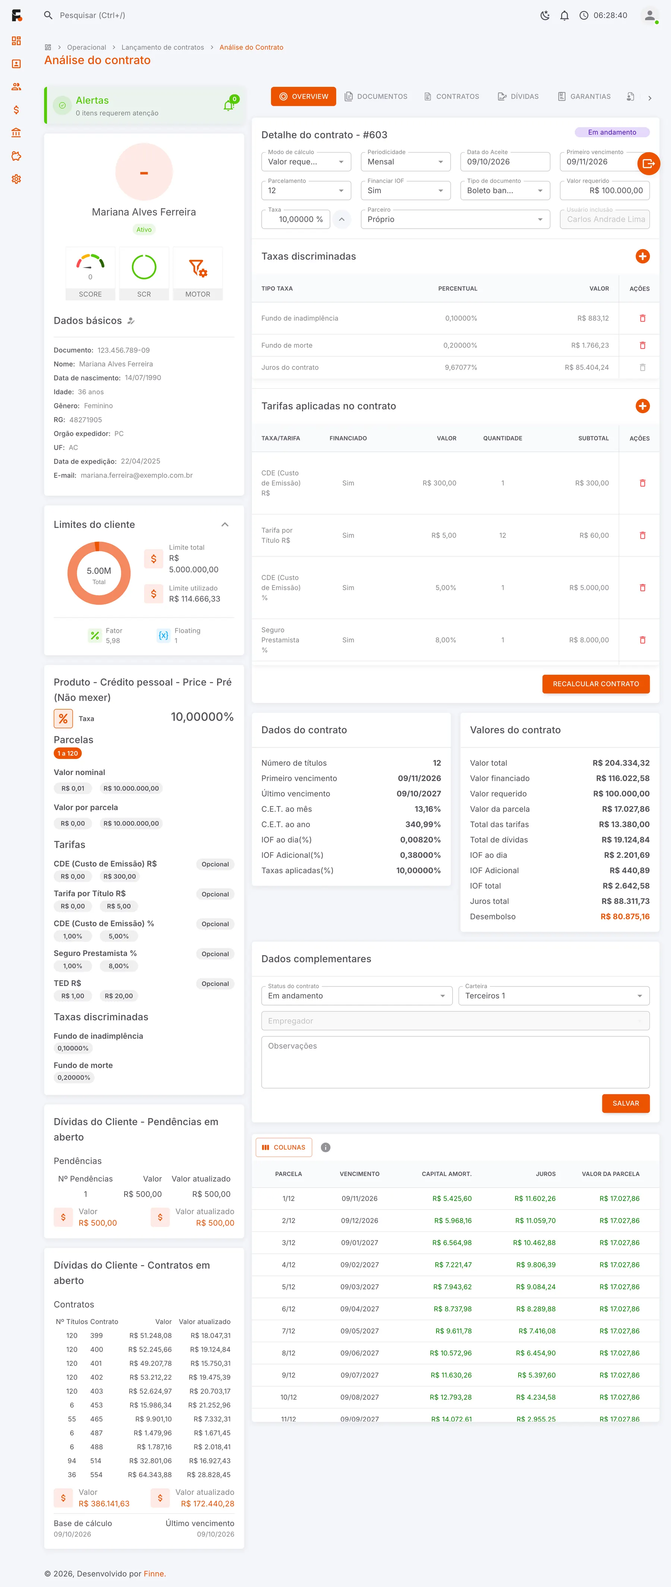Open the people icon in the sidebar
Image resolution: width=671 pixels, height=1587 pixels.
pyautogui.click(x=16, y=87)
